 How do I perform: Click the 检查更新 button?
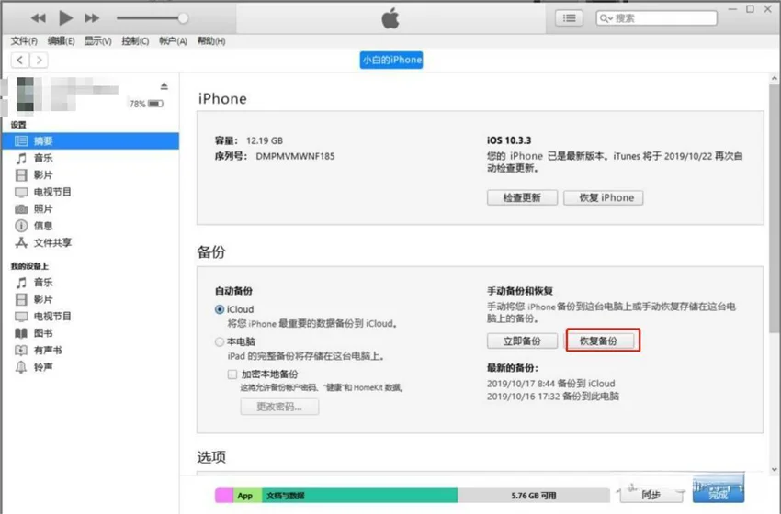pyautogui.click(x=520, y=197)
